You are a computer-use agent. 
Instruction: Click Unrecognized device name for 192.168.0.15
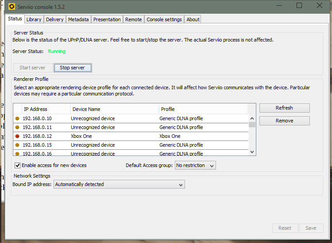(x=93, y=145)
